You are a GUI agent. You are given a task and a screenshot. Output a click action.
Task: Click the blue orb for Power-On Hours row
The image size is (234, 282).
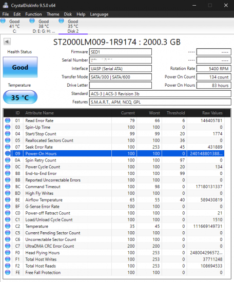click(8, 153)
